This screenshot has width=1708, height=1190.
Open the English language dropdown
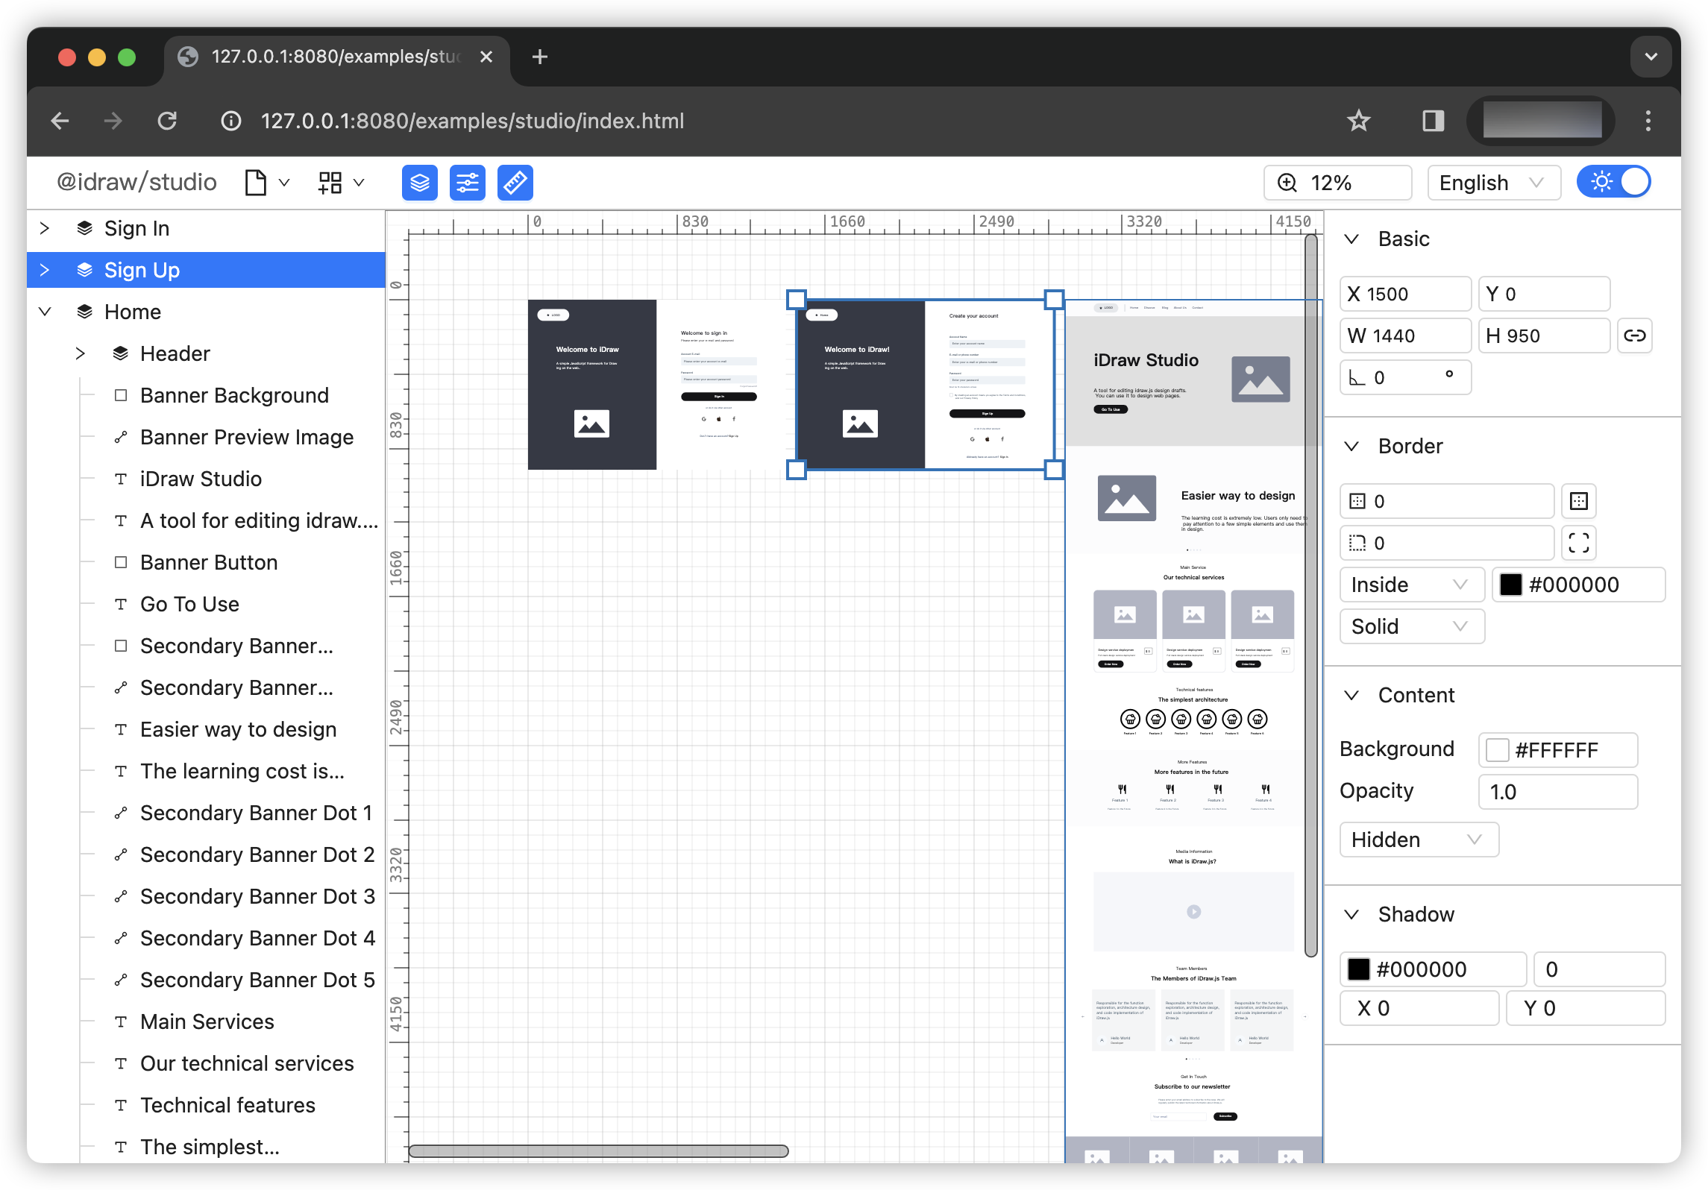(x=1492, y=183)
